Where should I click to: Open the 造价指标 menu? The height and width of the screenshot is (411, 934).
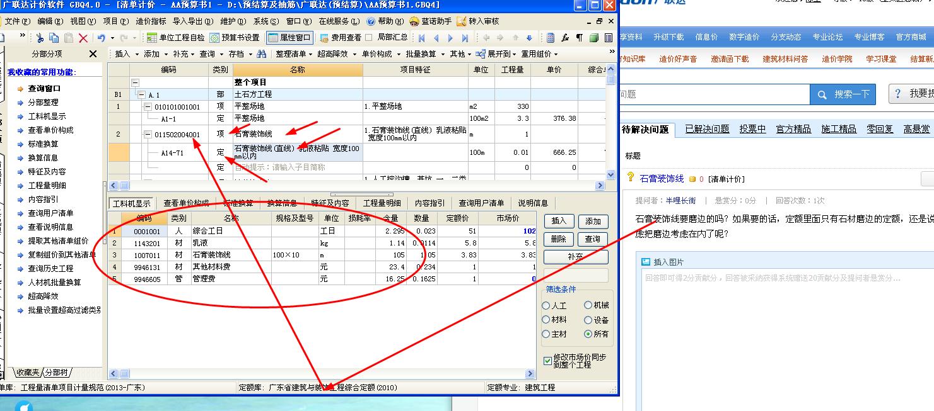[x=151, y=21]
